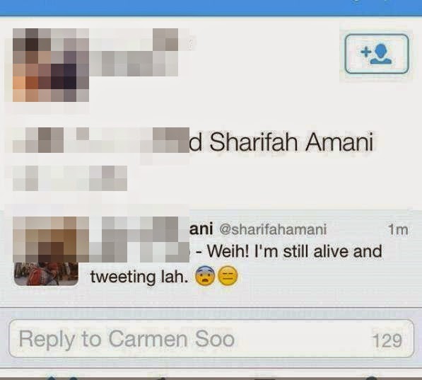Tap the follow user icon button

click(377, 54)
